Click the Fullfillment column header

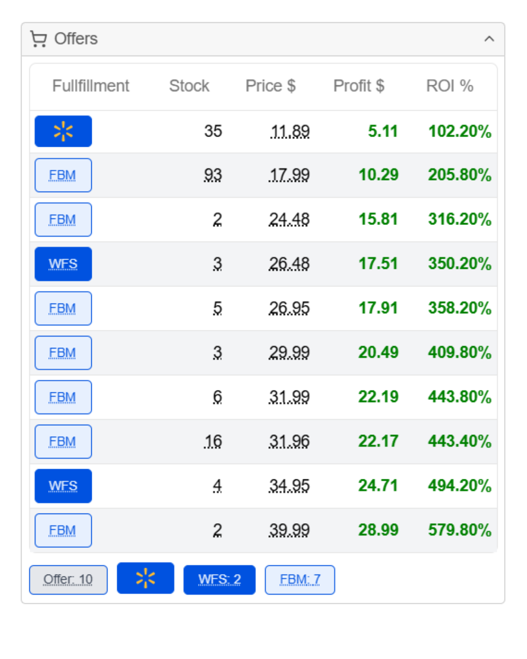91,86
